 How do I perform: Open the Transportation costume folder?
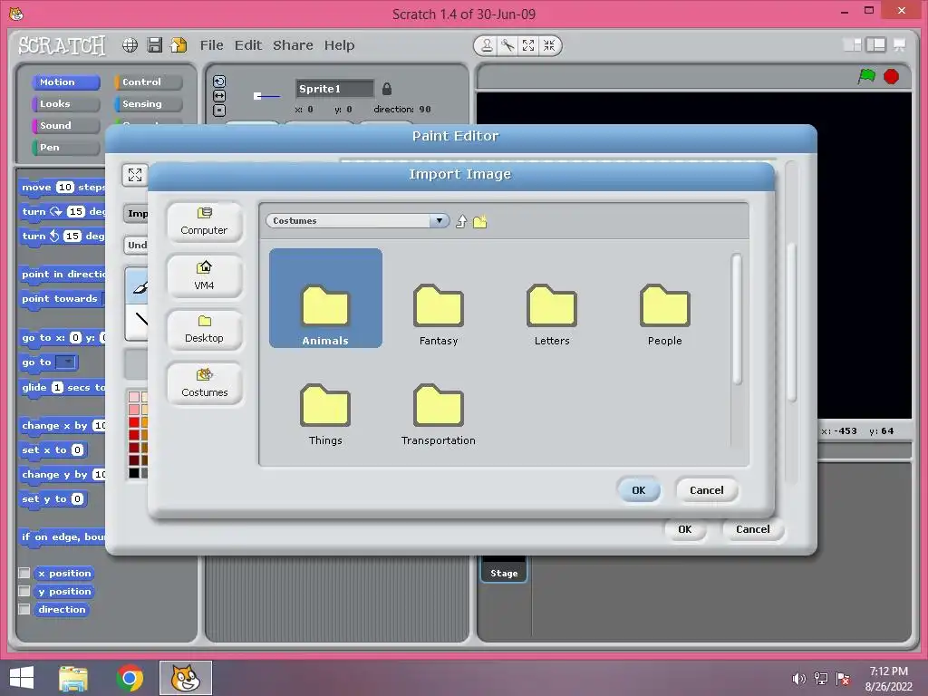439,413
